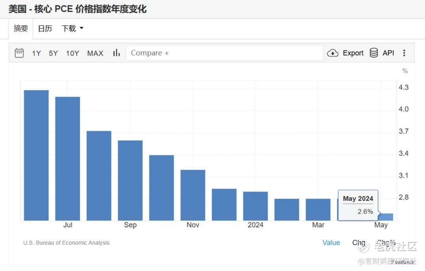Screen dimensions: 425x271
Task: Select the 10Y time range
Action: point(73,53)
